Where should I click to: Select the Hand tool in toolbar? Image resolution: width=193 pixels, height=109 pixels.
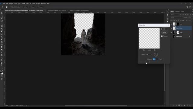pyautogui.click(x=2, y=63)
